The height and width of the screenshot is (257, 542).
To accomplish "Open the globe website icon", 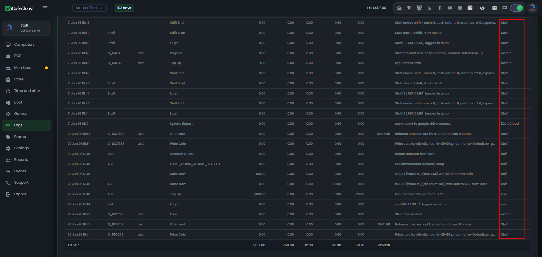I will 460,8.
